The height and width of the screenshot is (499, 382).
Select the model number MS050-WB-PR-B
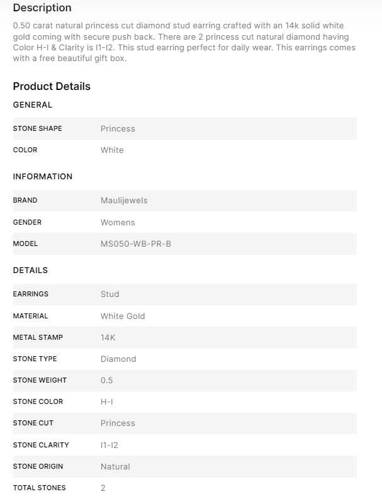coord(135,244)
